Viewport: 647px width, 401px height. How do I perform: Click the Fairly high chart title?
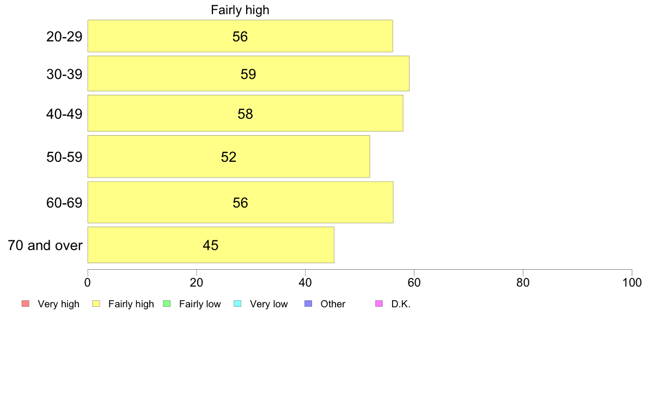click(x=240, y=10)
